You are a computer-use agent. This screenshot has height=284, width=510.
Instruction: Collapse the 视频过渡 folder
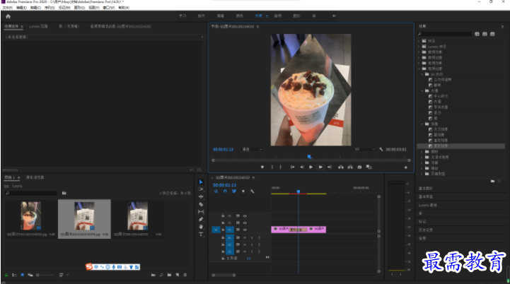[419, 69]
